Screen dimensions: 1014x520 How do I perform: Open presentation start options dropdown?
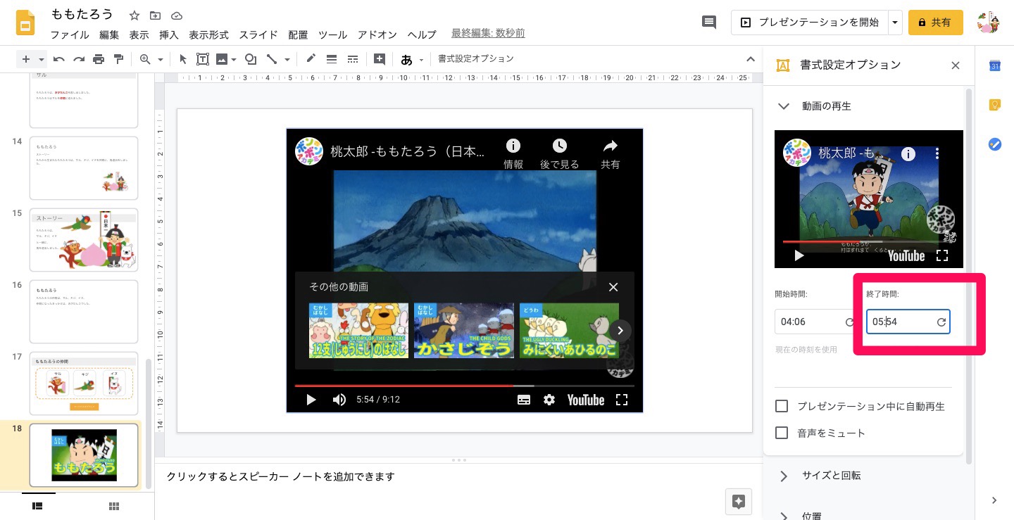click(x=895, y=23)
